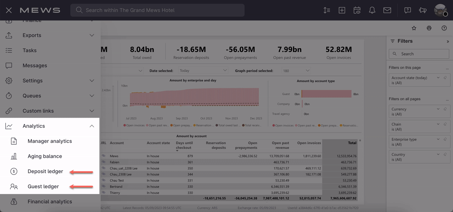Viewport: 453px width, 212px height.
Task: Click the Messages speech bubble icon in the sidebar
Action: tap(9, 65)
